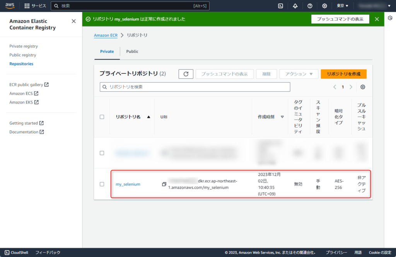Open Getting started external link

click(x=27, y=123)
